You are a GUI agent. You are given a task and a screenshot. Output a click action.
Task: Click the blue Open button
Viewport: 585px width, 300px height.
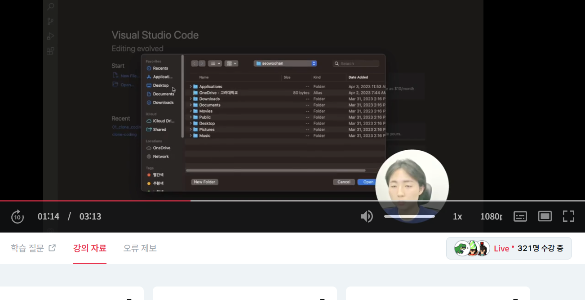[x=367, y=182]
